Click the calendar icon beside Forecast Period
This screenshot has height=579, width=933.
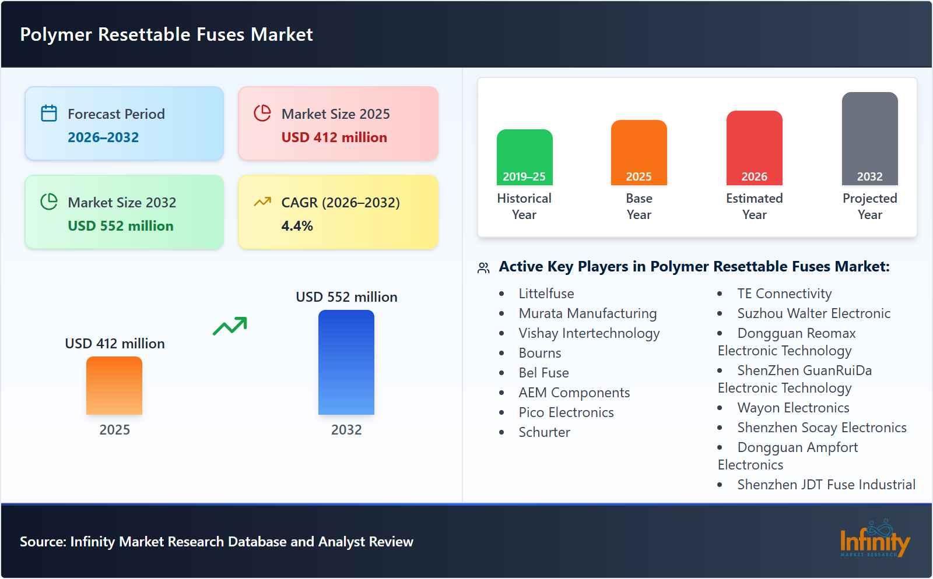pos(49,113)
